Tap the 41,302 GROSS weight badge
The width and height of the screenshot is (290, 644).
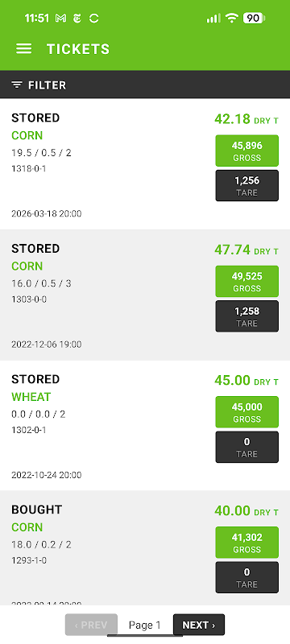point(246,543)
